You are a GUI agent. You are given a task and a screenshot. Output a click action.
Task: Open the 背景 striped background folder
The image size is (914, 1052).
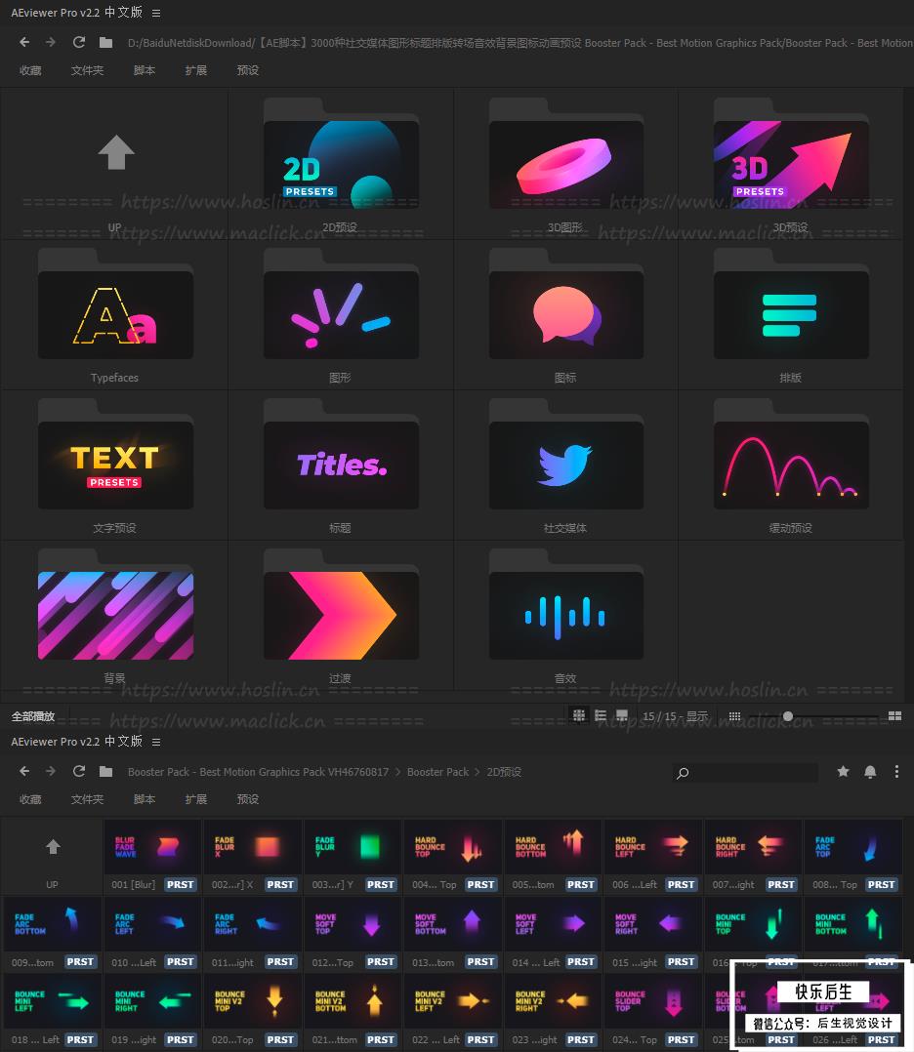115,616
